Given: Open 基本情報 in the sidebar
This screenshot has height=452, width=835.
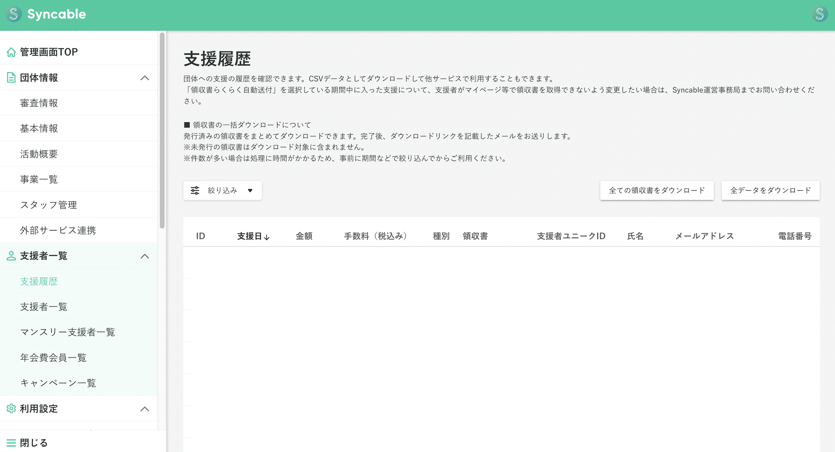Looking at the screenshot, I should (79, 128).
